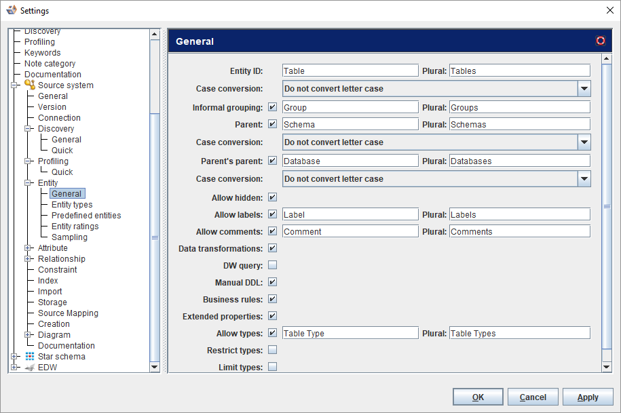Screen dimensions: 621x413
Task: Click the help lifebuoy icon in General header
Action: (600, 41)
